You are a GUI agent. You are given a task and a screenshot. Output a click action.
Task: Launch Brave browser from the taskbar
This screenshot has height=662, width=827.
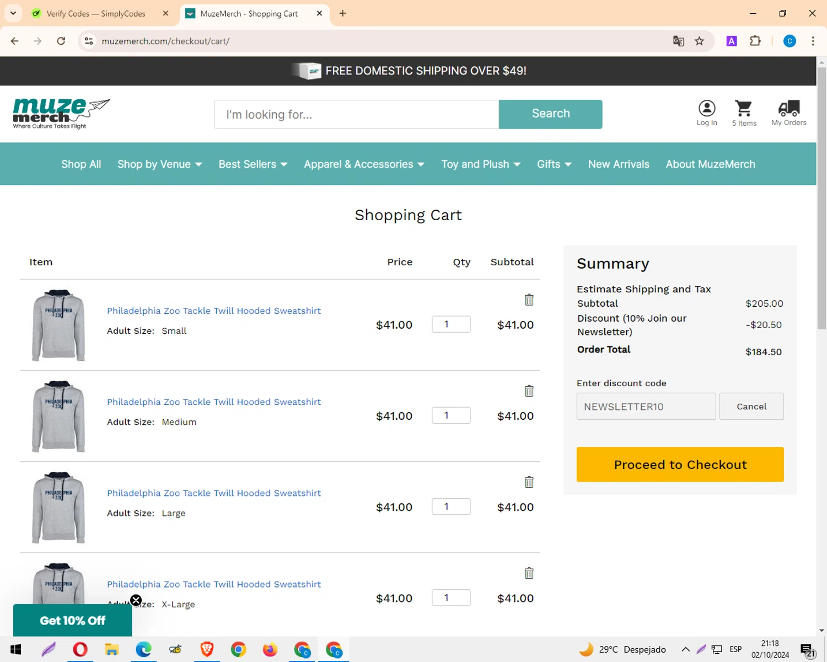point(207,649)
